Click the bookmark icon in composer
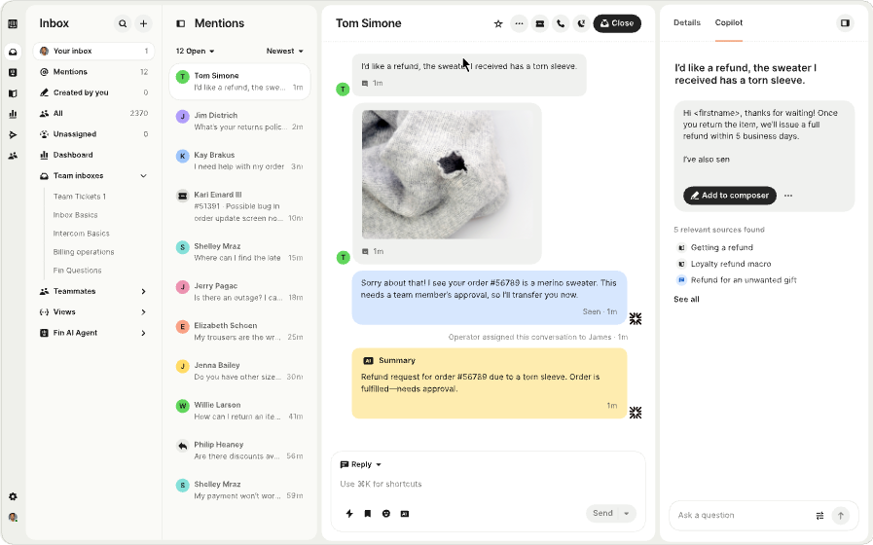Viewport: 873px width, 545px height. [368, 513]
